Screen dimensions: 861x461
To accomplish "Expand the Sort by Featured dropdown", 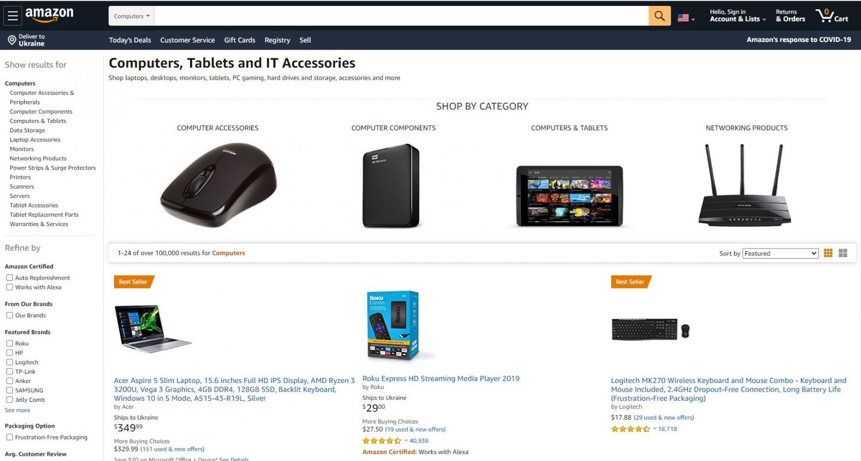I will click(780, 253).
